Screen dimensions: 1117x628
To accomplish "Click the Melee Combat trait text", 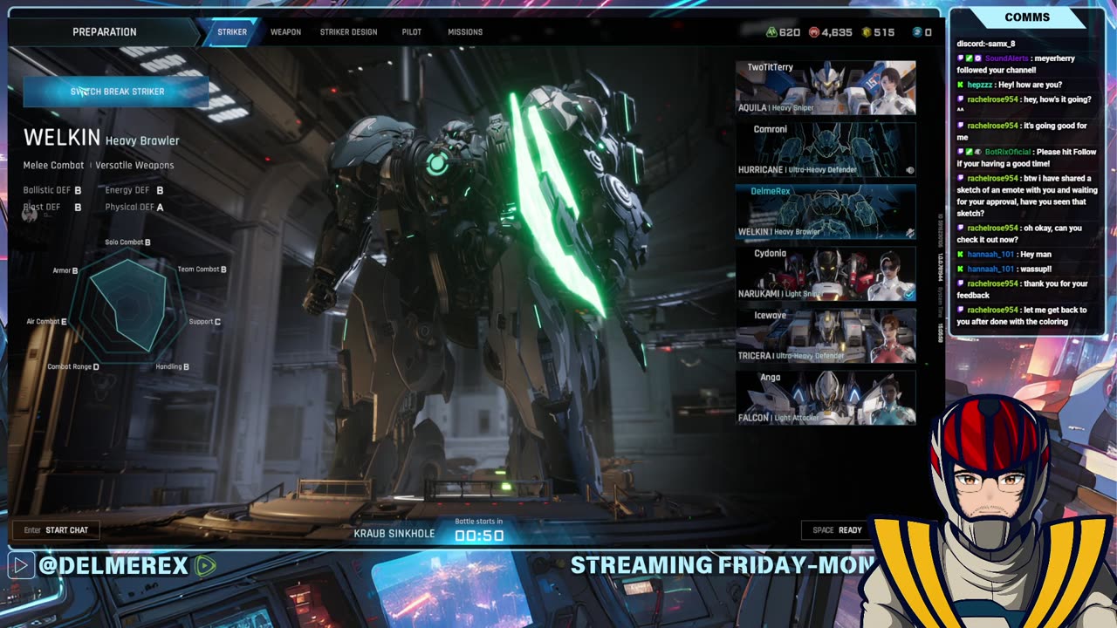I will pyautogui.click(x=53, y=166).
